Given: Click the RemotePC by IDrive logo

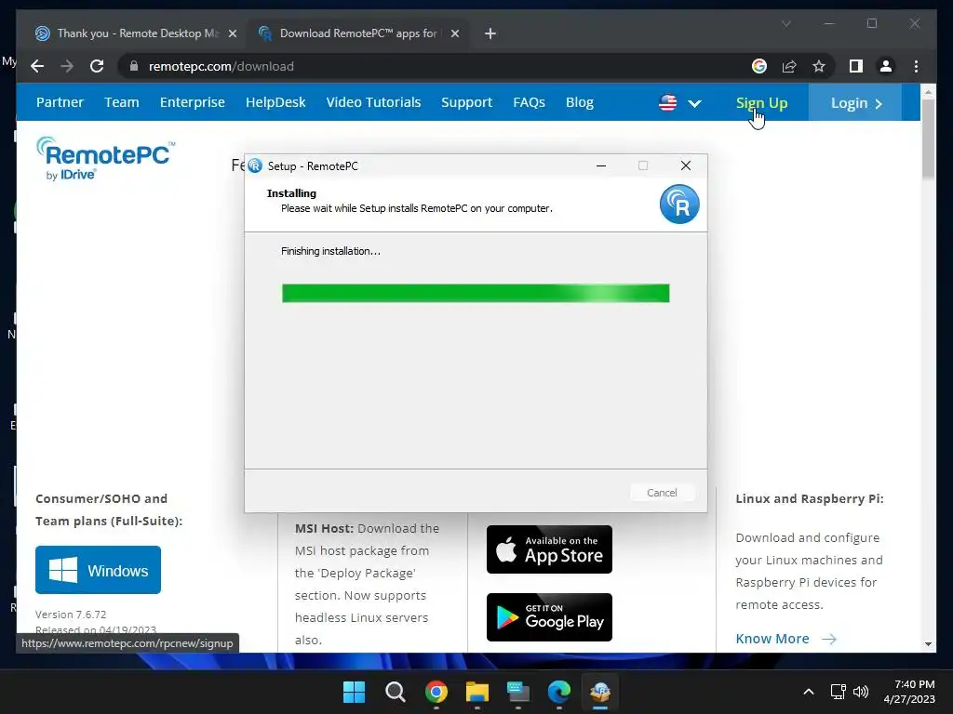Looking at the screenshot, I should (x=105, y=158).
